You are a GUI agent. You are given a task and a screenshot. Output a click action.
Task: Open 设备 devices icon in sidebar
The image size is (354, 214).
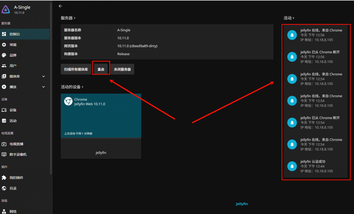(4, 110)
